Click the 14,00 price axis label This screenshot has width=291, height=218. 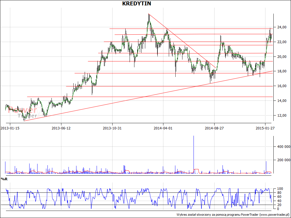pos(281,101)
